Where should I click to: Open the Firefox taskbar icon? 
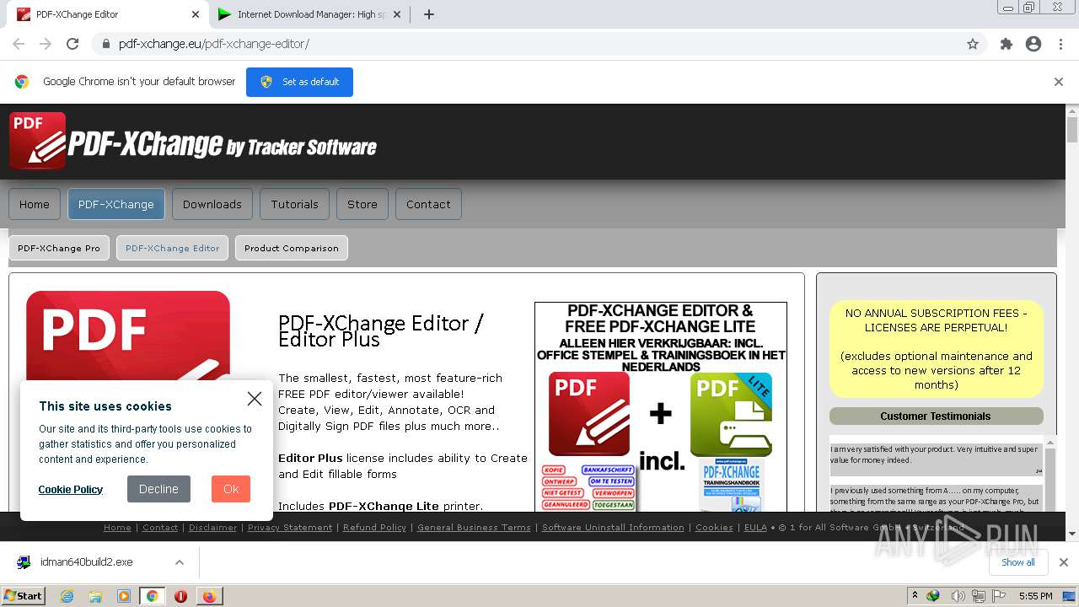coord(209,596)
